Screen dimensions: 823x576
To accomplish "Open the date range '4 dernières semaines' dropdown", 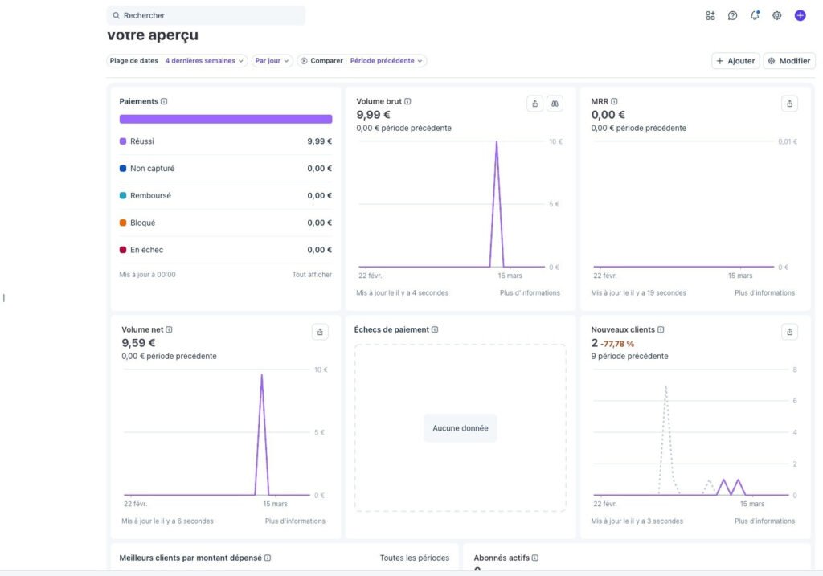I will coord(204,61).
